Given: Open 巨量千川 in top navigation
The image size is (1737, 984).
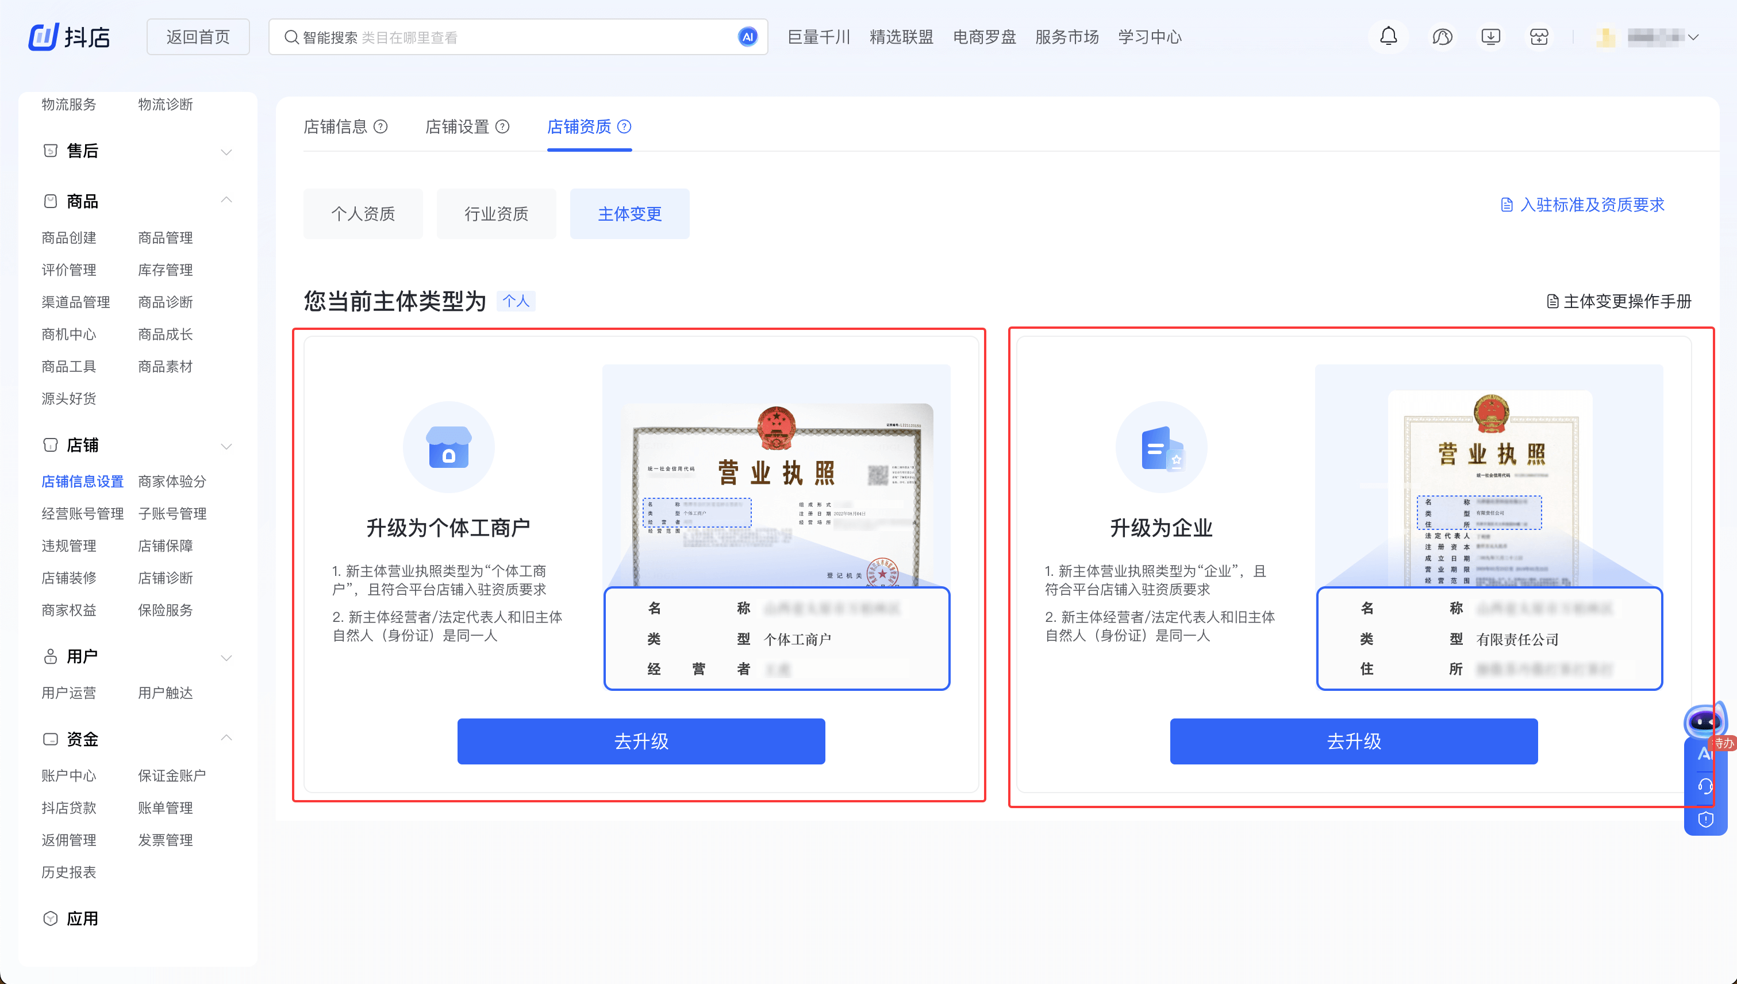Looking at the screenshot, I should coord(818,37).
